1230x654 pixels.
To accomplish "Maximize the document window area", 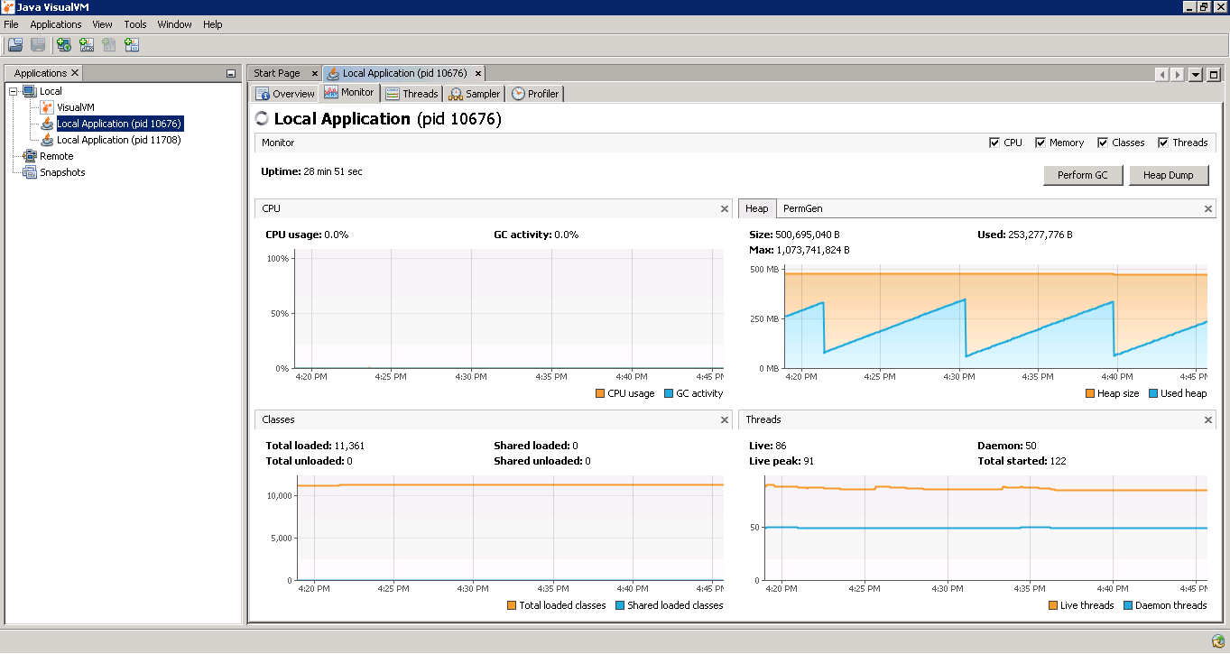I will (x=1214, y=75).
